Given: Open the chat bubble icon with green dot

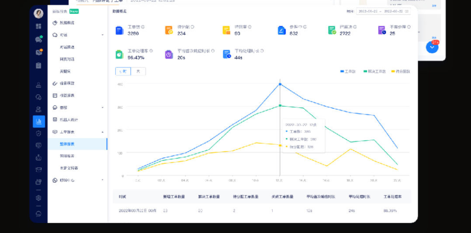Looking at the screenshot, I should 38,39.
